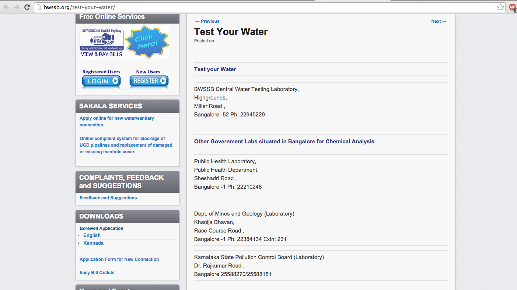The width and height of the screenshot is (517, 290).
Task: Go to the Previous post
Action: tap(207, 21)
